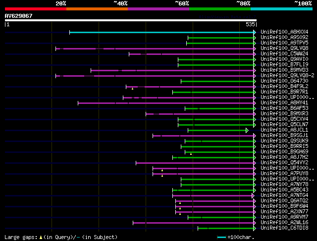Viewport: 317px width, 241px height.
Task: Select the UniRef100_B9SGJ1 label
Action: (284, 136)
